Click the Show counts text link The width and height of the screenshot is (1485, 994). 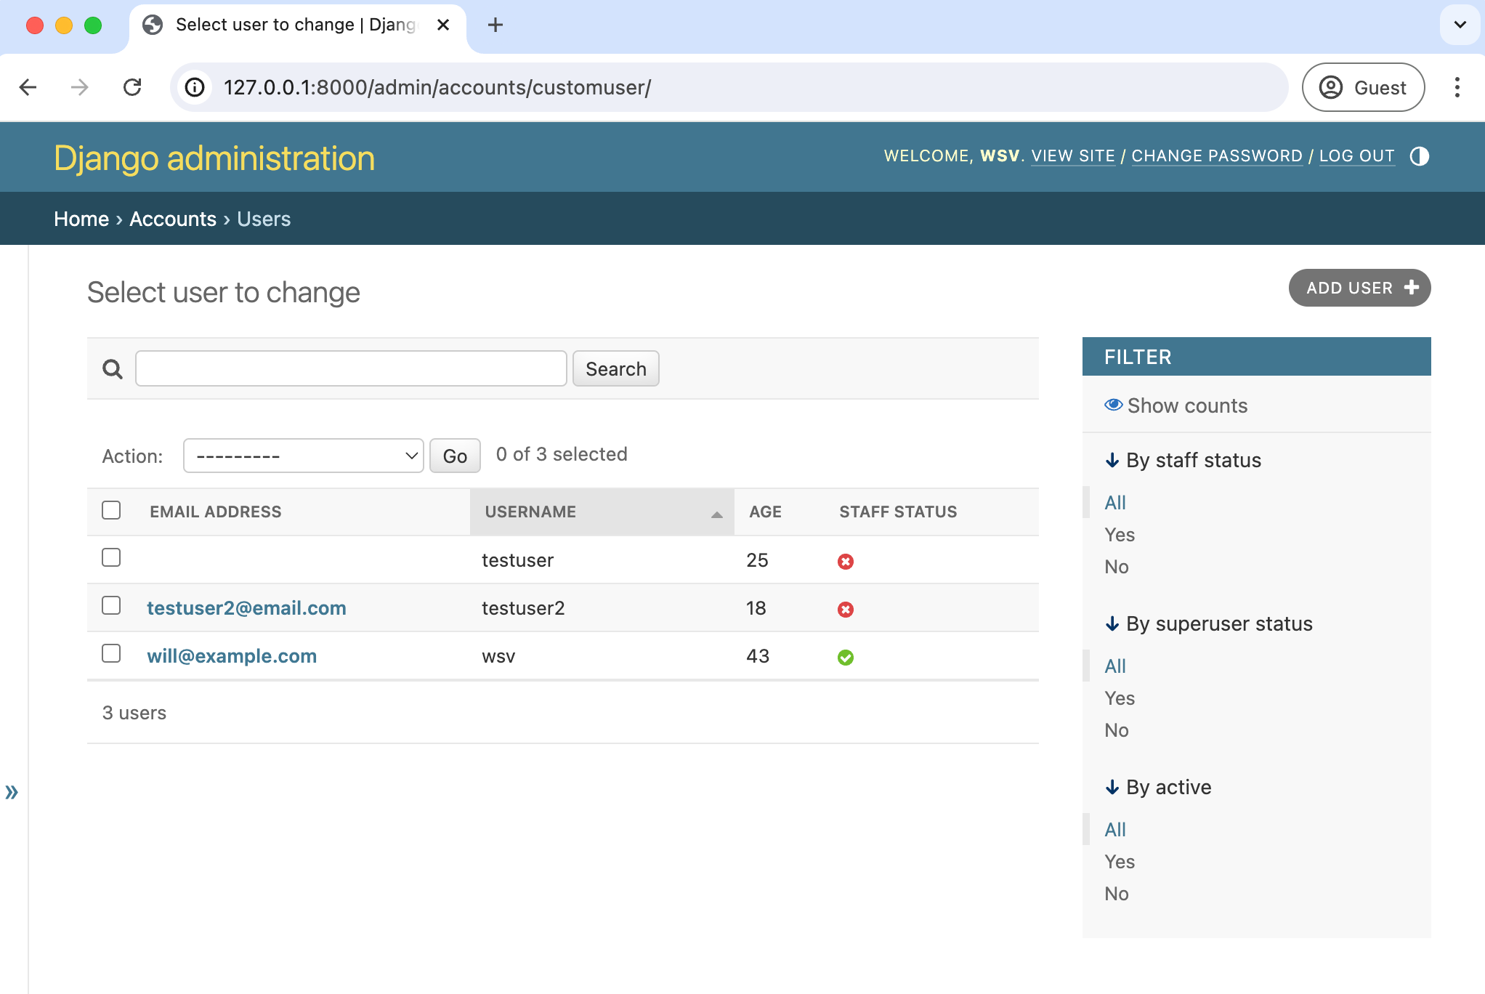click(x=1187, y=405)
